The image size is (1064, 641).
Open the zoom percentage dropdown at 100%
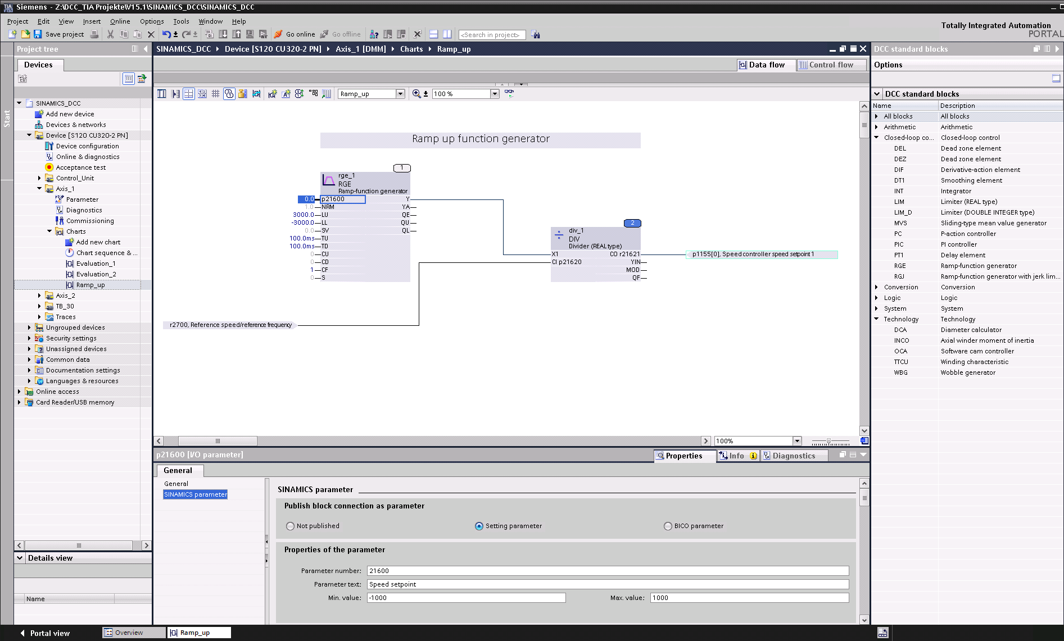pyautogui.click(x=494, y=93)
